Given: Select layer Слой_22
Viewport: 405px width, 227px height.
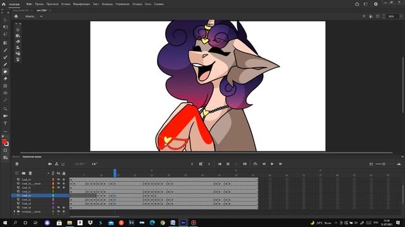Looking at the screenshot, I should click(x=27, y=200).
